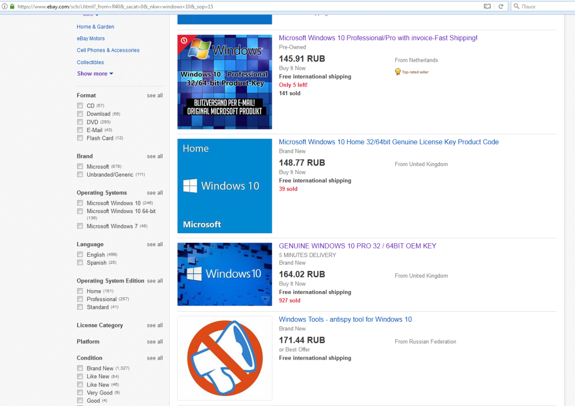Open the Windows 10 Professional Product-Key thumbnail
575x406 pixels.
pyautogui.click(x=225, y=82)
